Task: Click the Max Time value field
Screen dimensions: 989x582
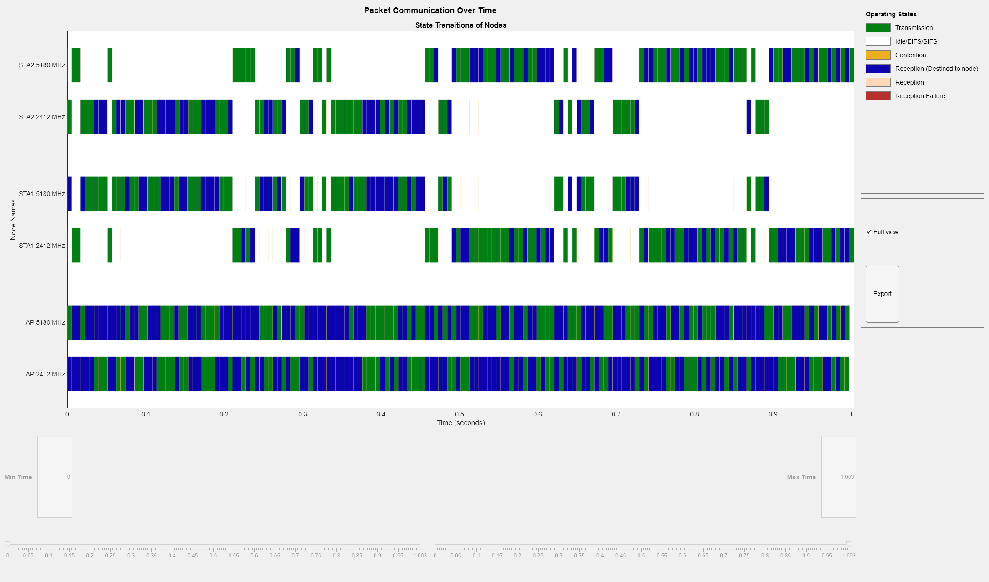Action: point(839,477)
